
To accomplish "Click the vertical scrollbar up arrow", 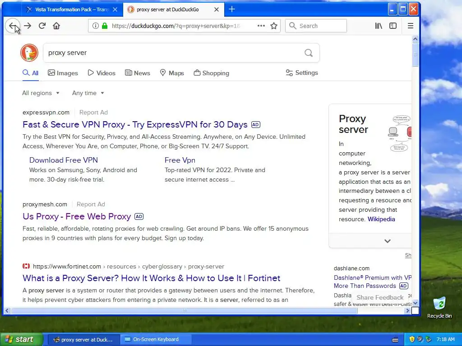I will (x=415, y=39).
